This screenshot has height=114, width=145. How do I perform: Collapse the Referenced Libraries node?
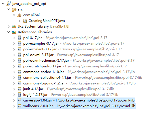click(9, 32)
